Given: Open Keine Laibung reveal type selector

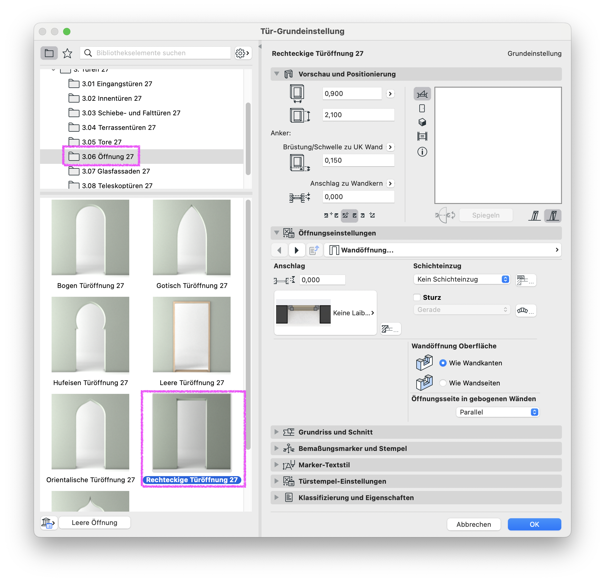Looking at the screenshot, I should point(325,313).
